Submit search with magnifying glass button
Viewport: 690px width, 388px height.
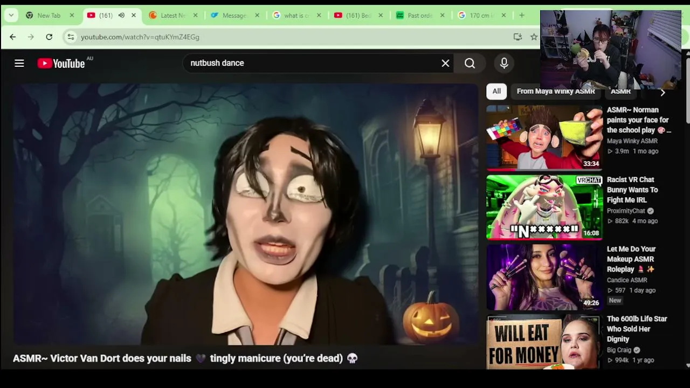(470, 63)
